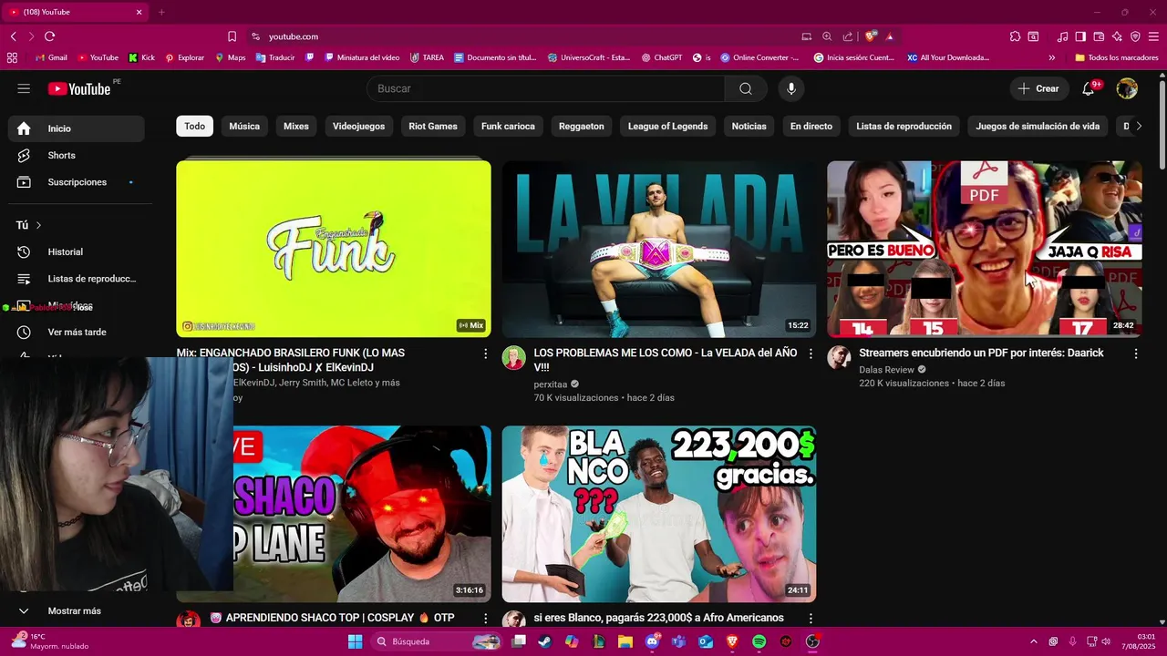Expand the Tú section chevron
Viewport: 1167px width, 656px height.
(x=38, y=225)
